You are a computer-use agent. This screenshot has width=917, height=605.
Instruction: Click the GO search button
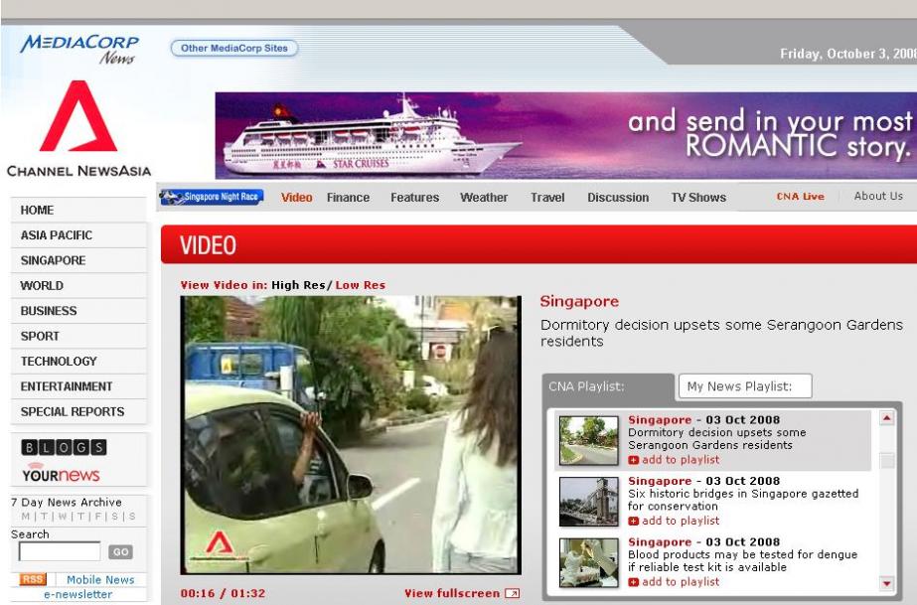(x=120, y=551)
